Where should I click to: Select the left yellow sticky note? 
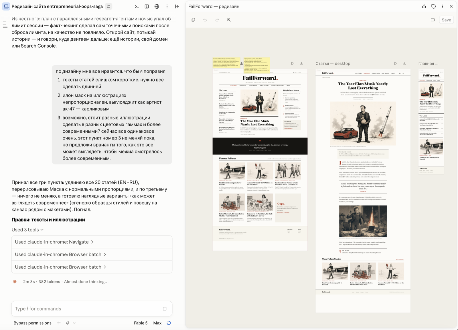[226, 63]
